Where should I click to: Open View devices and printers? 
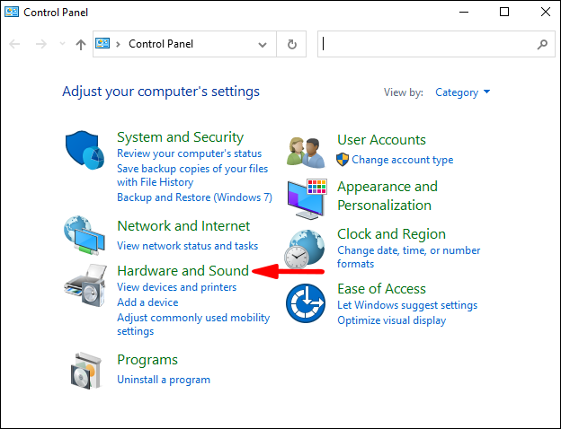tap(176, 287)
